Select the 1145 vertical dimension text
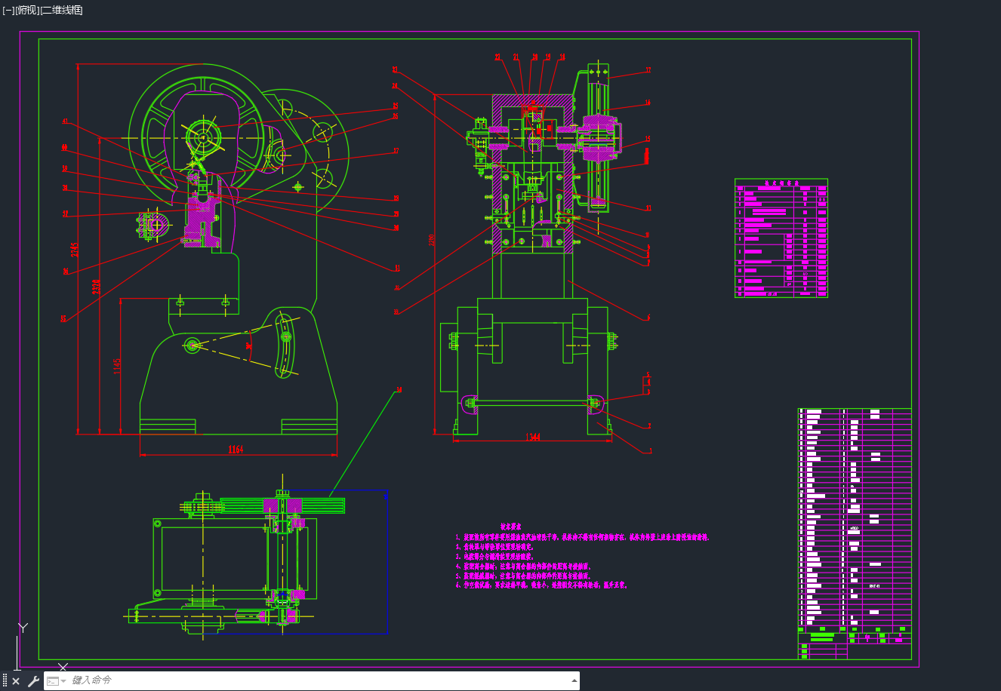 coord(117,366)
